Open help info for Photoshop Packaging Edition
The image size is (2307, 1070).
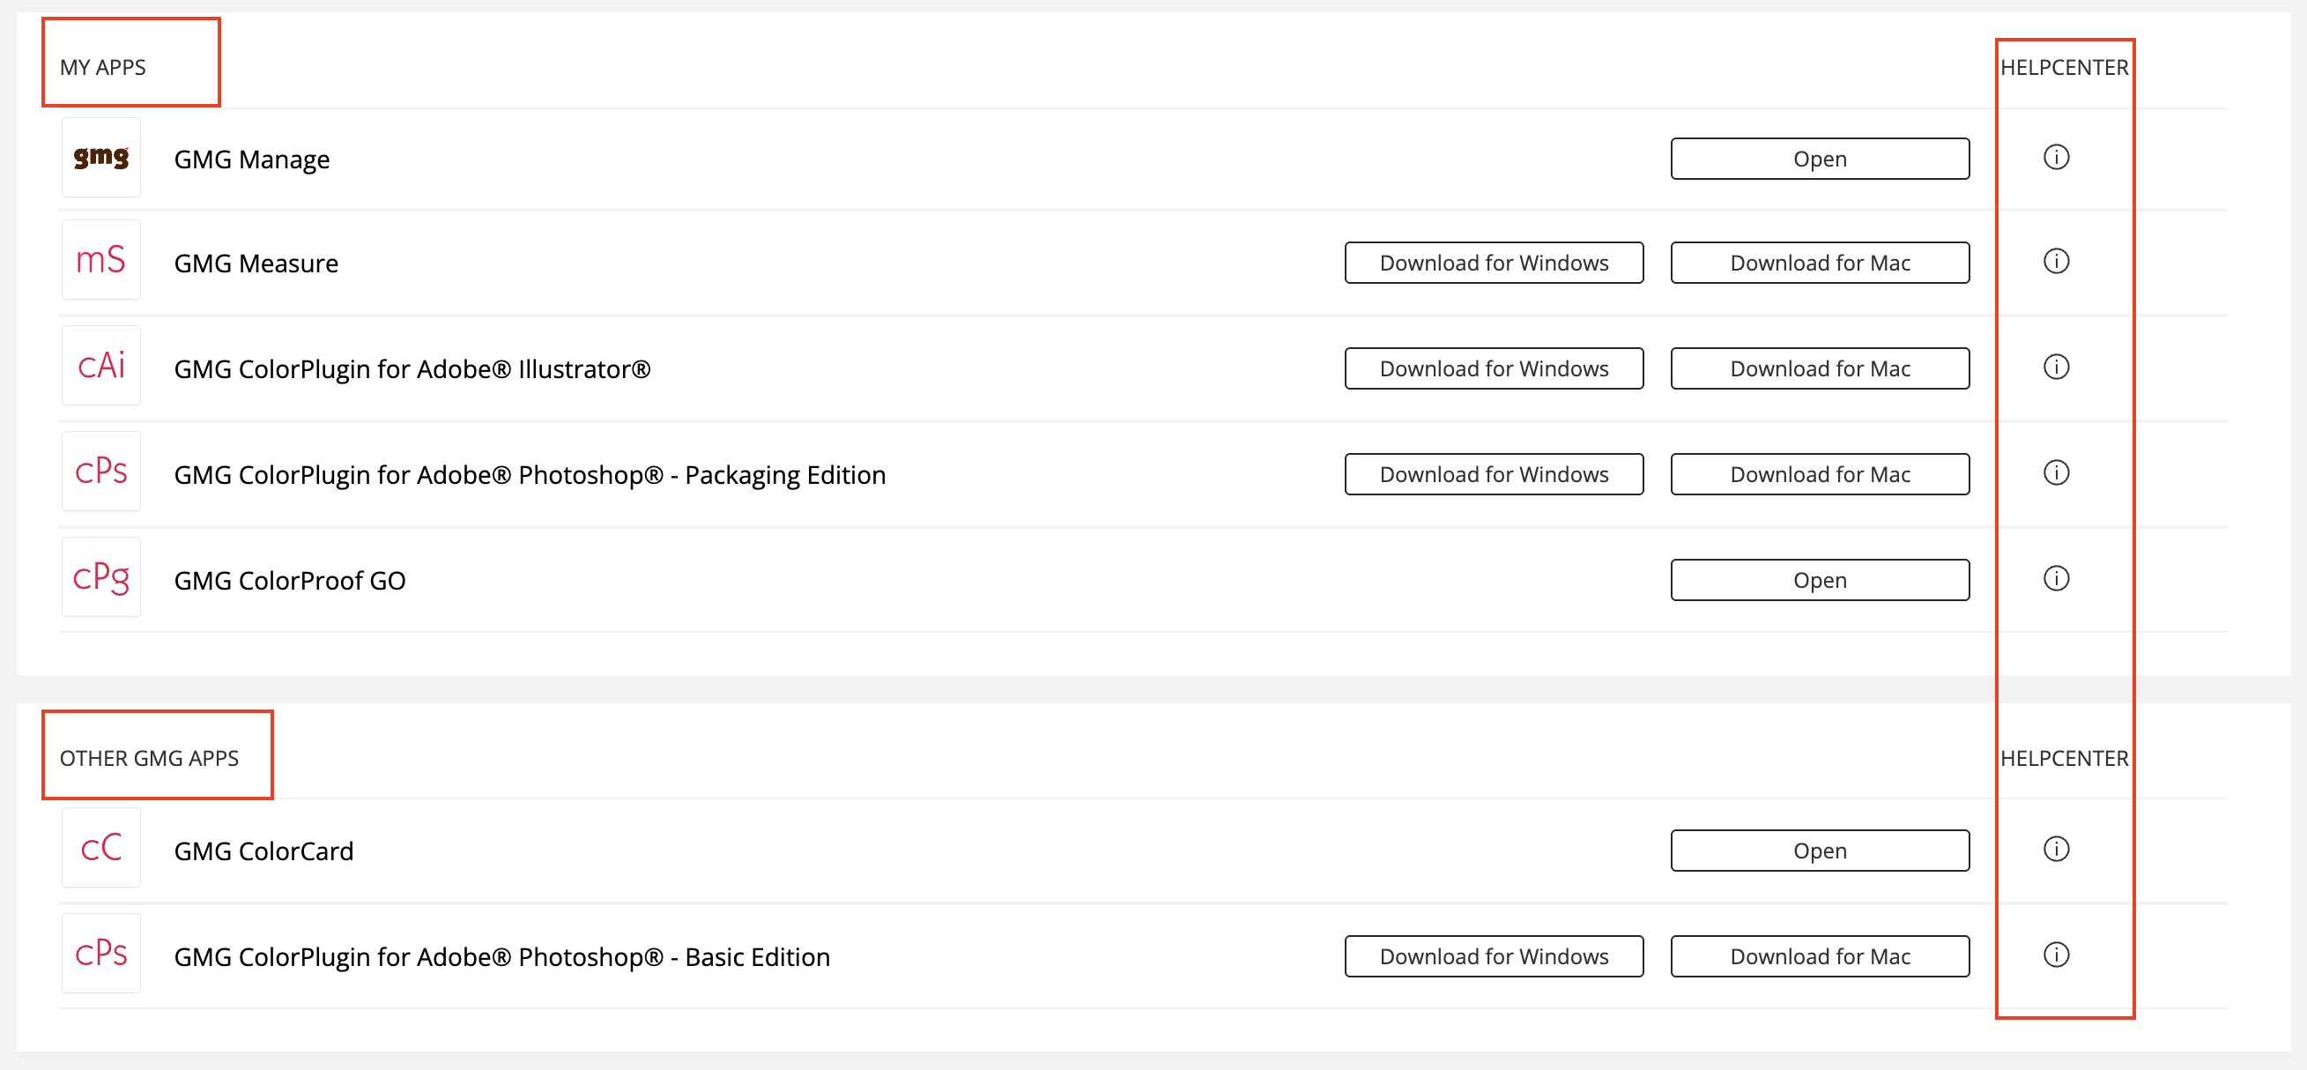point(2056,472)
